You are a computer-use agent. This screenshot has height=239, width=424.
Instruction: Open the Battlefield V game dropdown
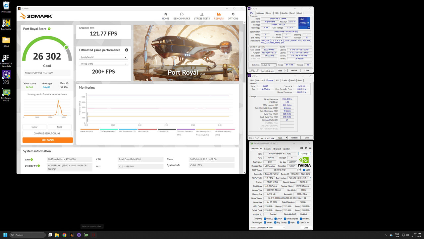click(x=103, y=57)
